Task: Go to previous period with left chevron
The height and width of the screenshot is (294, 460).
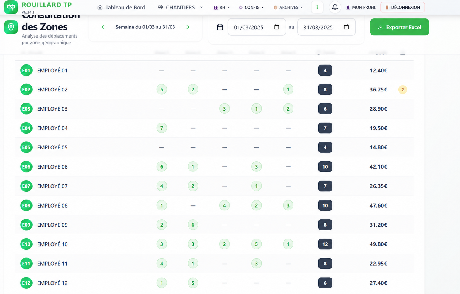Action: click(103, 27)
